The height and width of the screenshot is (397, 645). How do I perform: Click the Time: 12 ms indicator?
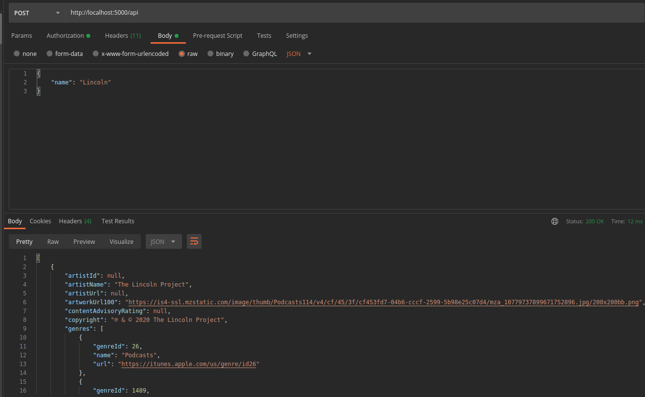[x=627, y=221]
